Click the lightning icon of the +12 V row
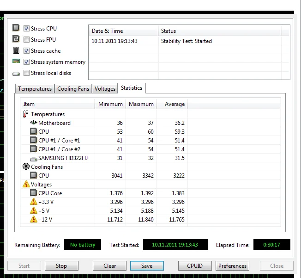 point(34,219)
